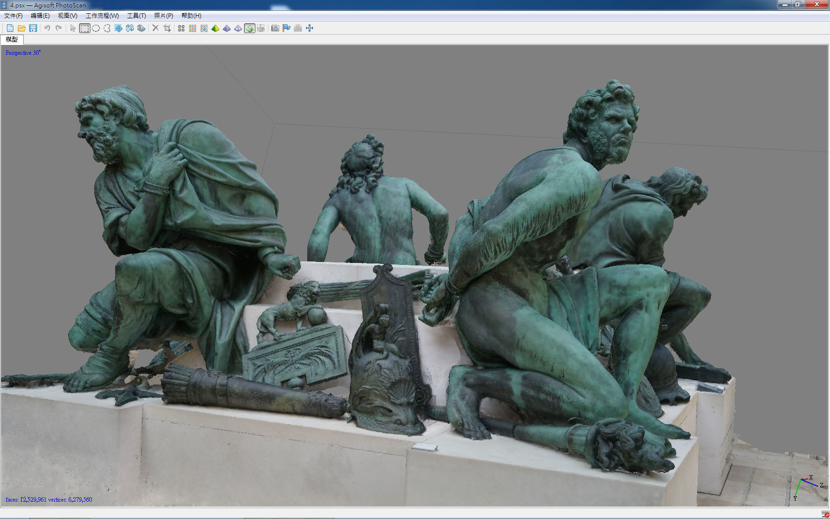Open a project using the folder icon
830x519 pixels.
click(x=21, y=28)
